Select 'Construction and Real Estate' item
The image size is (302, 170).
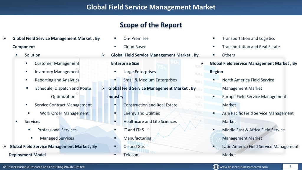coord(150,105)
